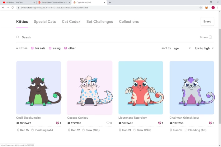
Task: Like Coocoo Conkey with the heart
Action: click(108, 123)
